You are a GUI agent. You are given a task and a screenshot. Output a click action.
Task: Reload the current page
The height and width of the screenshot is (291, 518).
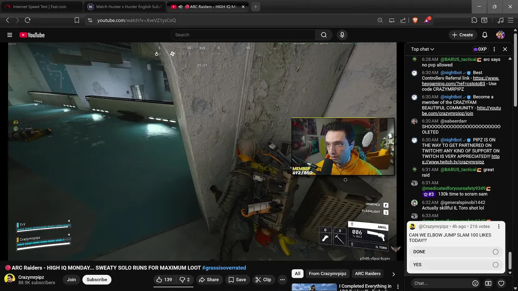[x=28, y=20]
